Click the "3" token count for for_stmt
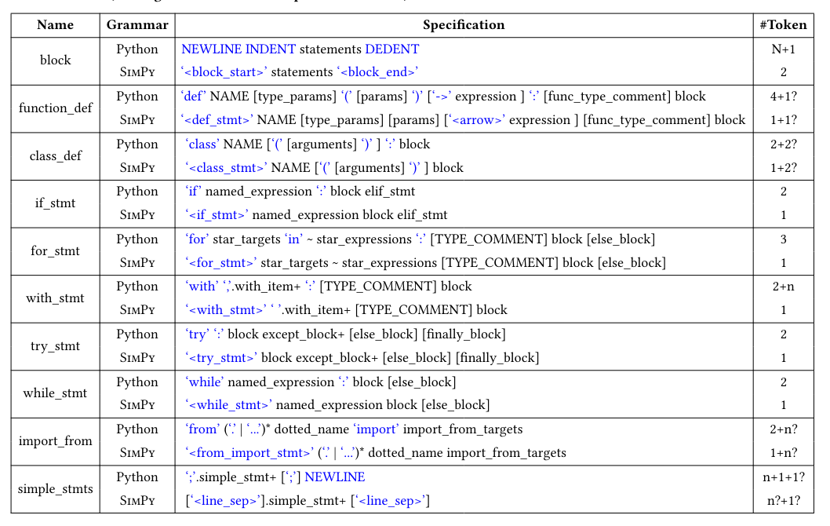This screenshot has height=526, width=830. click(x=784, y=239)
